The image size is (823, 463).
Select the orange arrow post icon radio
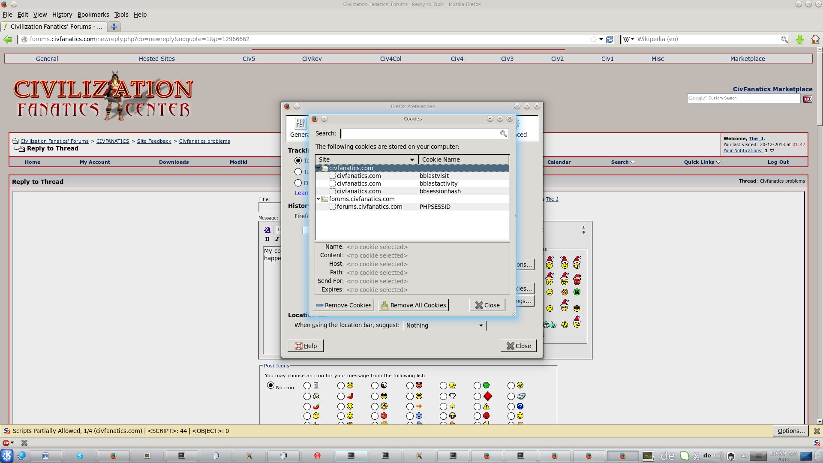click(x=410, y=406)
